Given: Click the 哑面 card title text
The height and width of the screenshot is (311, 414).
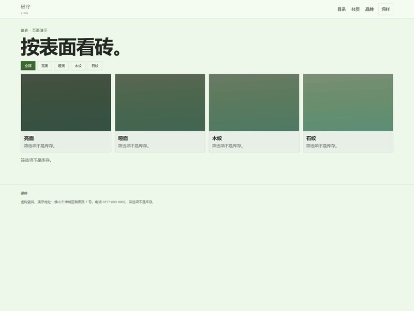Looking at the screenshot, I should [x=123, y=138].
